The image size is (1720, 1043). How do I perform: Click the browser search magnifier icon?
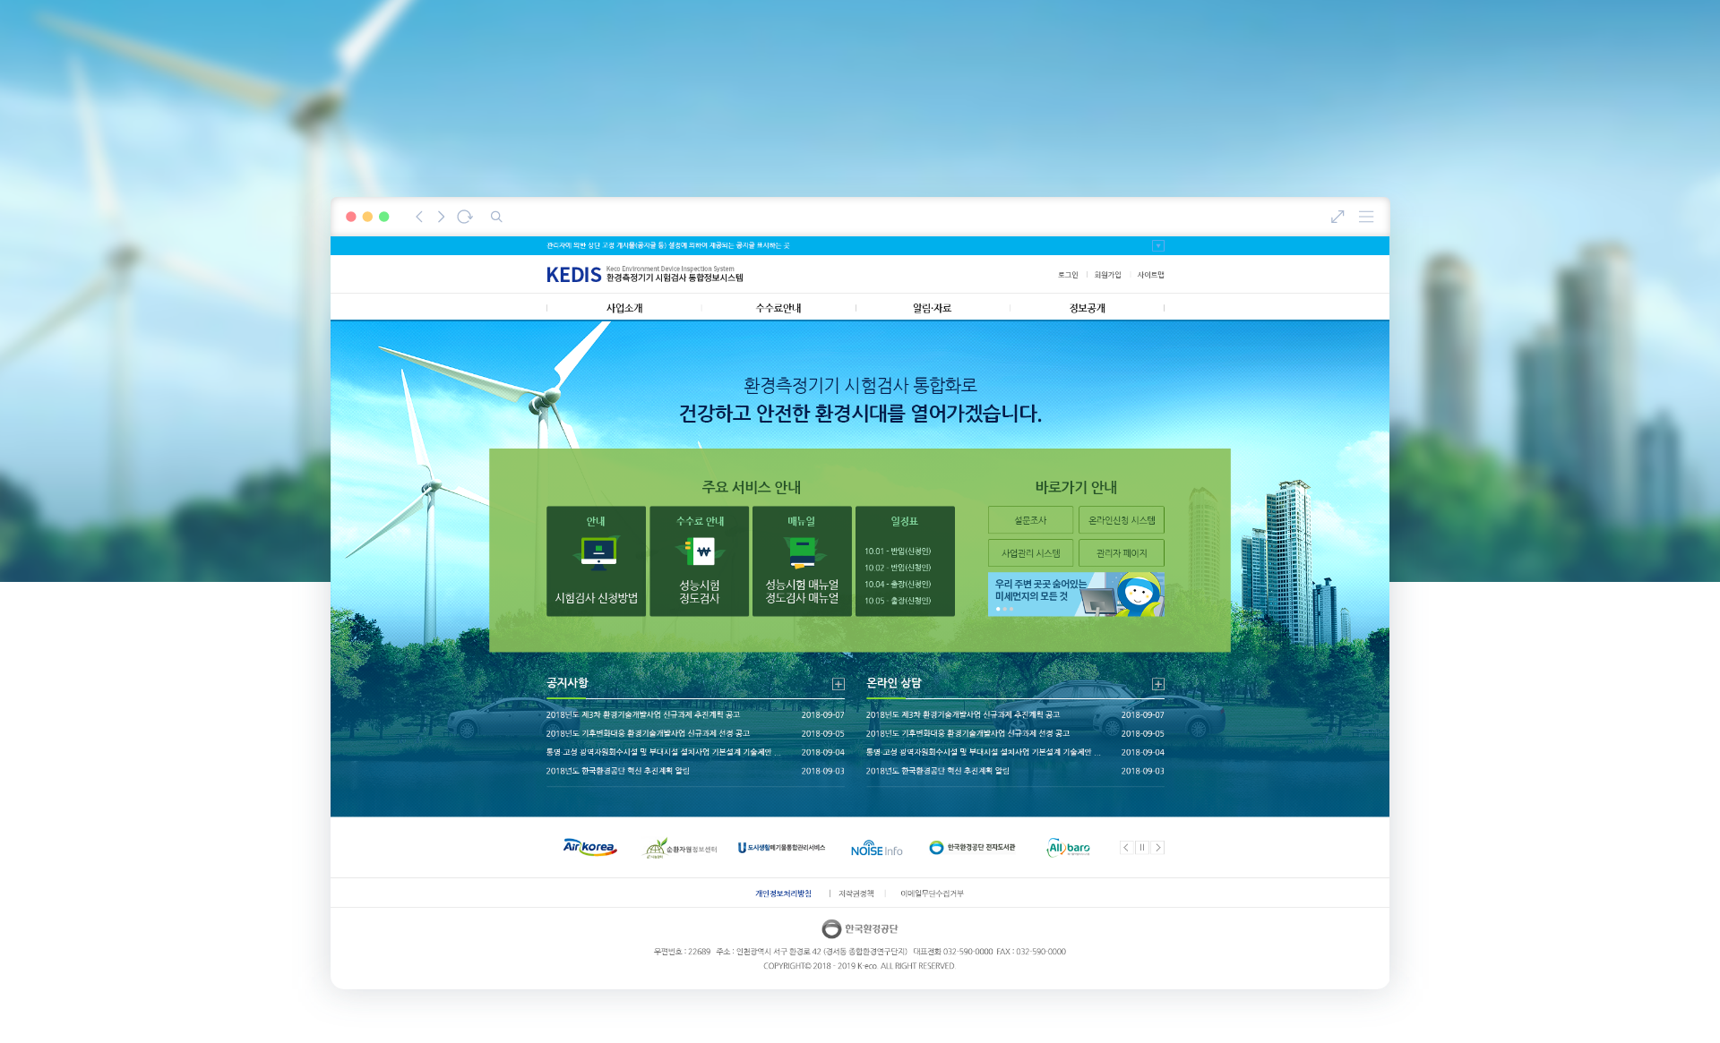tap(496, 217)
